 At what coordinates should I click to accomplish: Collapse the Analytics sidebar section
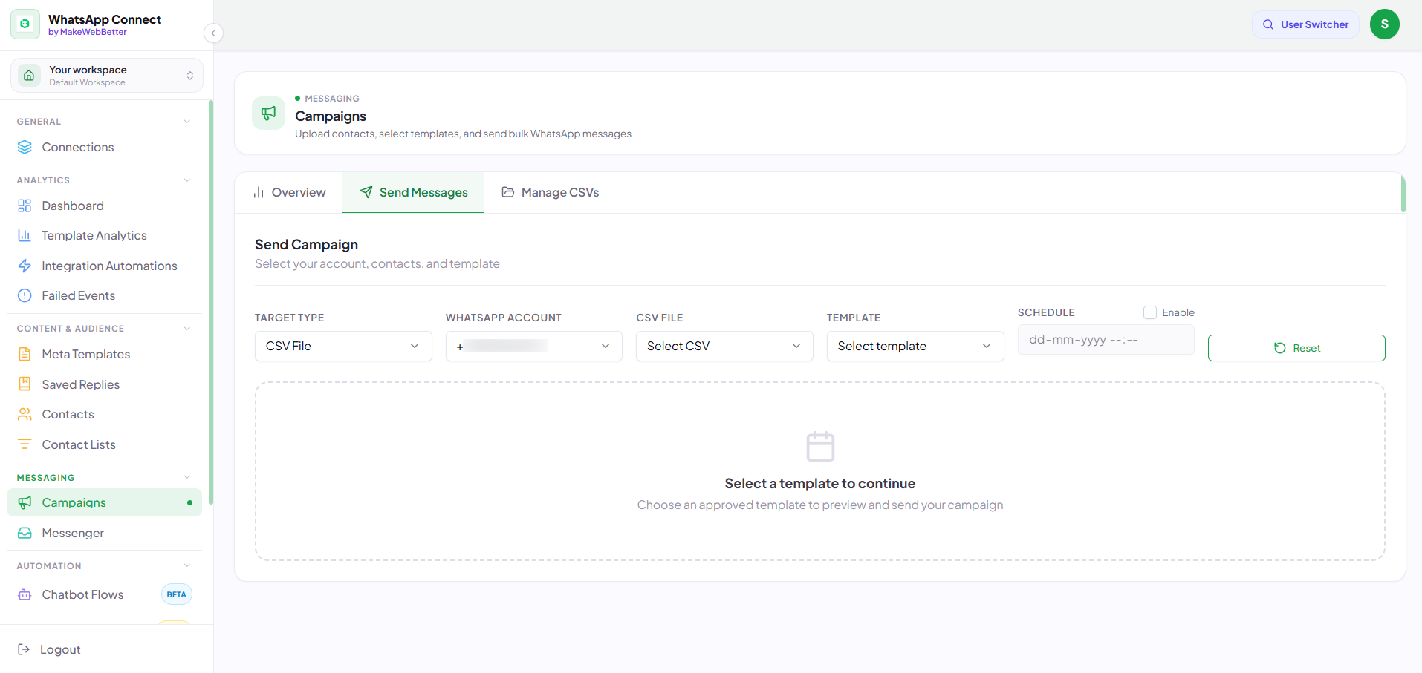(x=187, y=180)
